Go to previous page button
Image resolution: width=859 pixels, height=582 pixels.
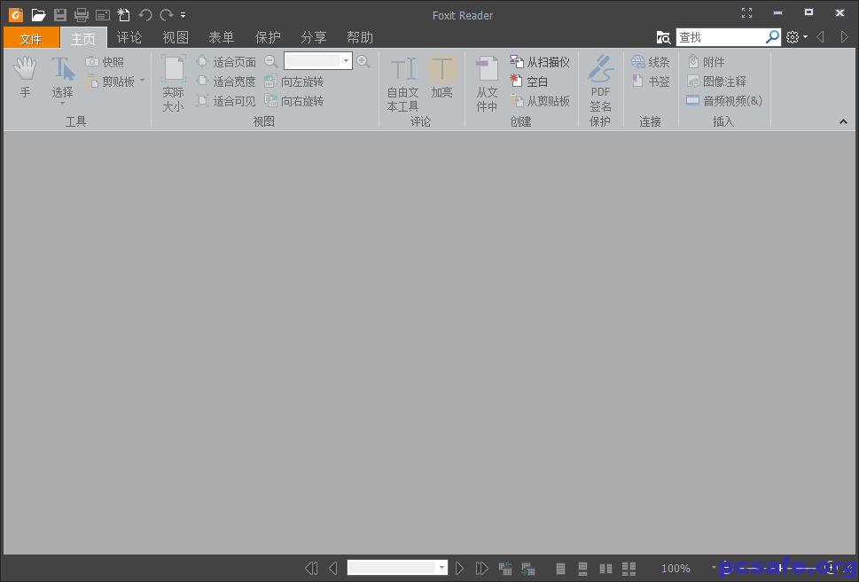[332, 569]
